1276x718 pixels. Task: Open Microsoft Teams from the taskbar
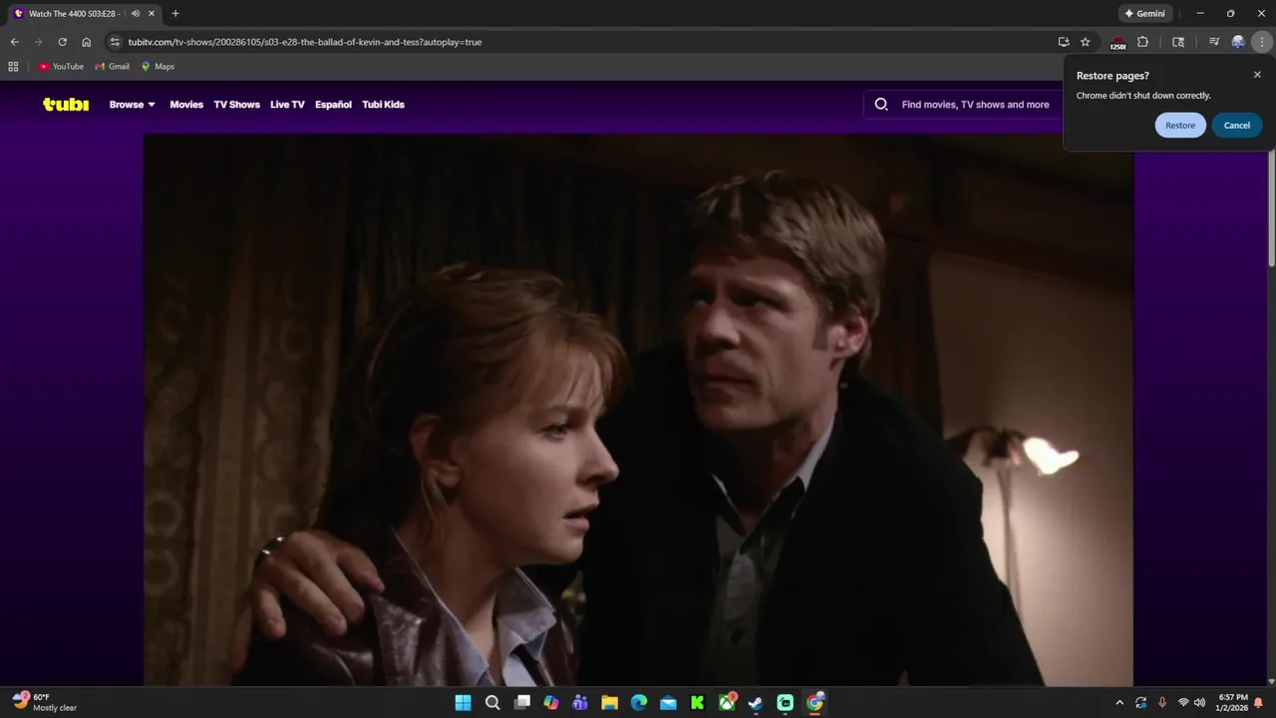pyautogui.click(x=580, y=703)
